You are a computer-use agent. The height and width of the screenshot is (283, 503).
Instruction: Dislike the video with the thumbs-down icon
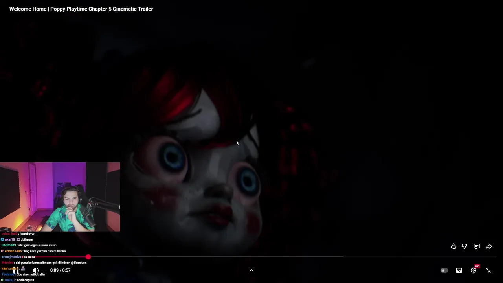(464, 246)
